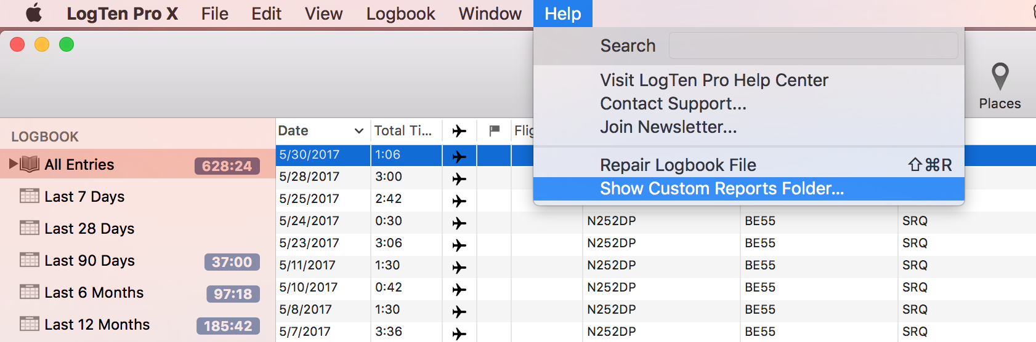Click the airplane column header icon
Image resolution: width=1036 pixels, height=342 pixels.
[459, 131]
